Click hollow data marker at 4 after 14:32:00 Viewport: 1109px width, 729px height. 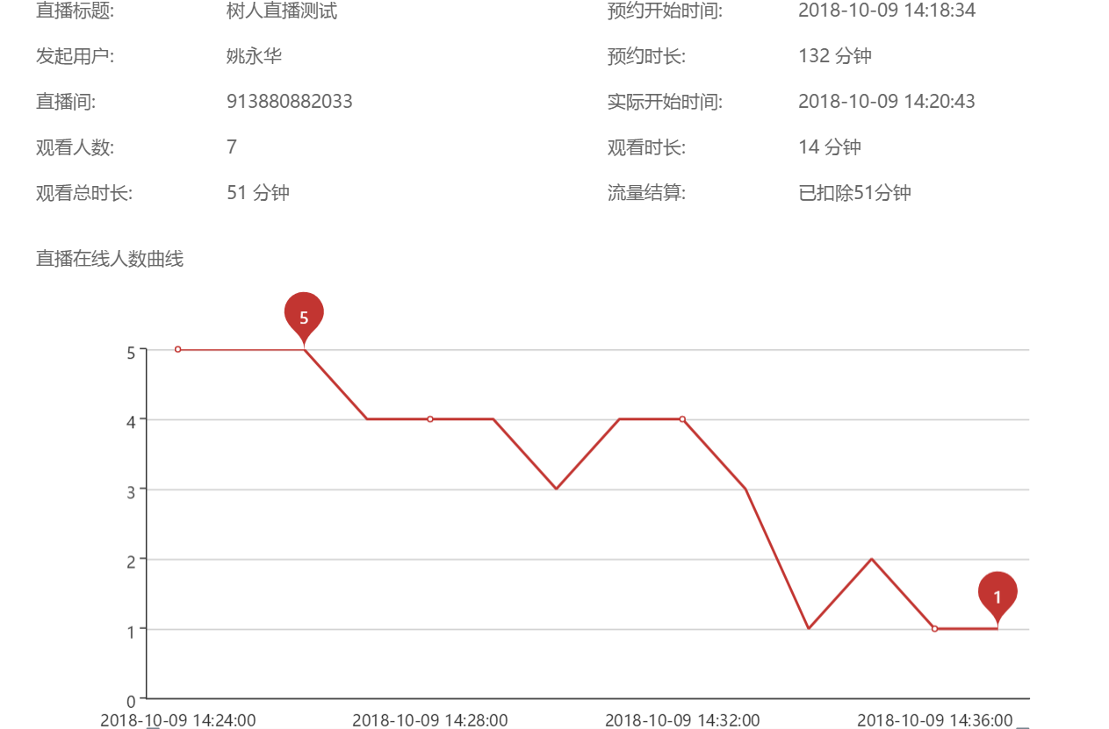pyautogui.click(x=682, y=419)
